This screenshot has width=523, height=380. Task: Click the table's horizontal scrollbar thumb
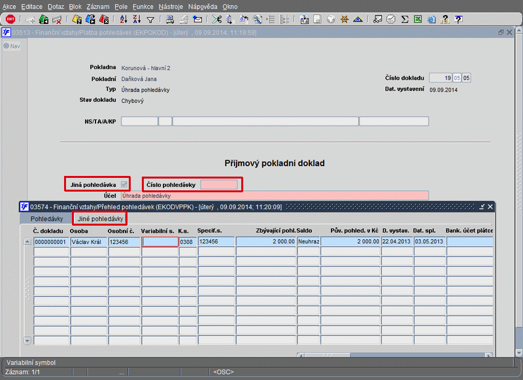(328, 355)
